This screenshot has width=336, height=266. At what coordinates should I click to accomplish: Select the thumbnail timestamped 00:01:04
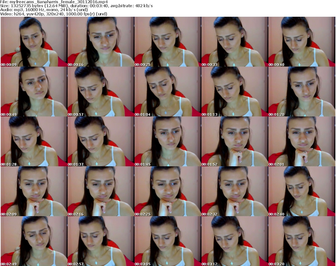click(x=168, y=92)
